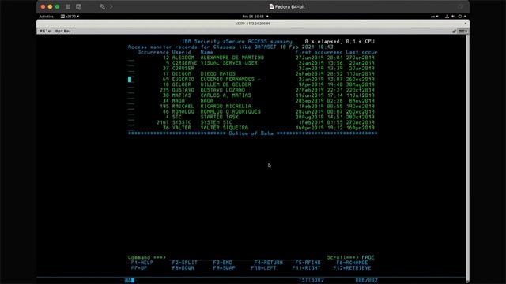
Task: Click the F11=RIGHT label
Action: [x=306, y=268]
